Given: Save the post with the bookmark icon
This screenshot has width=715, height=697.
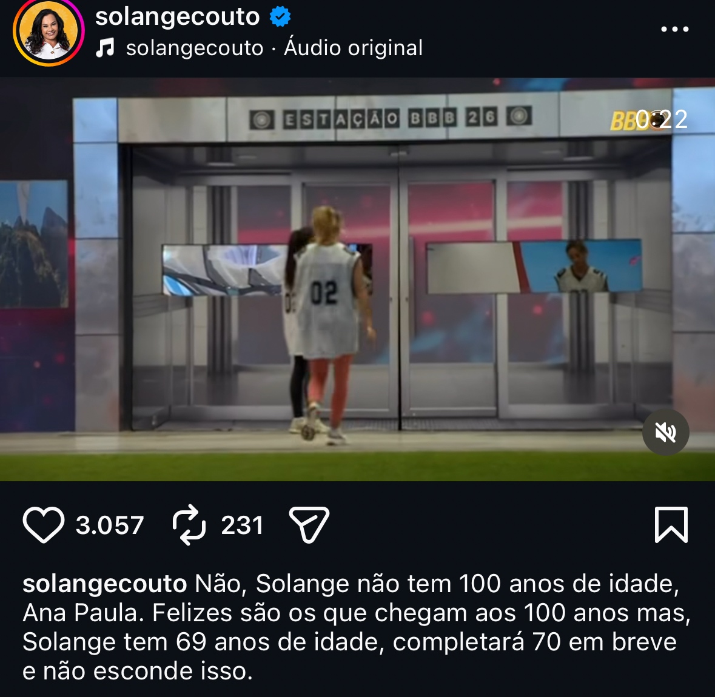Looking at the screenshot, I should 671,525.
